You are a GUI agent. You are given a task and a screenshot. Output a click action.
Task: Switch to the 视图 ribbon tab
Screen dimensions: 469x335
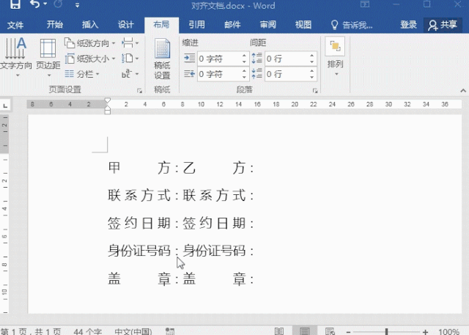pos(303,24)
